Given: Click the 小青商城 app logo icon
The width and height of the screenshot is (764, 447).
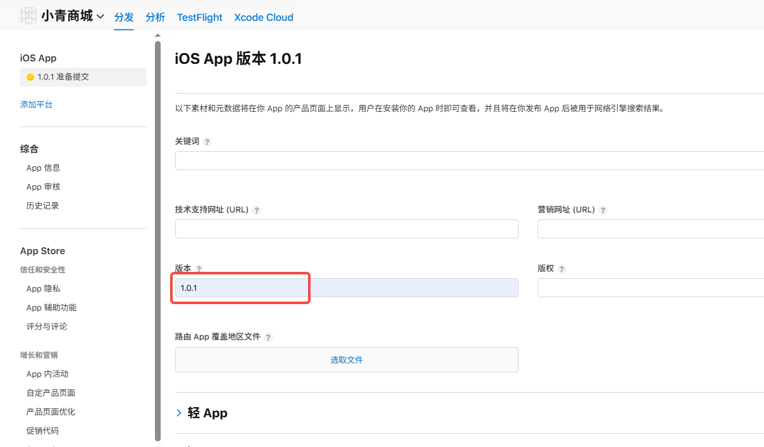Looking at the screenshot, I should click(x=29, y=16).
